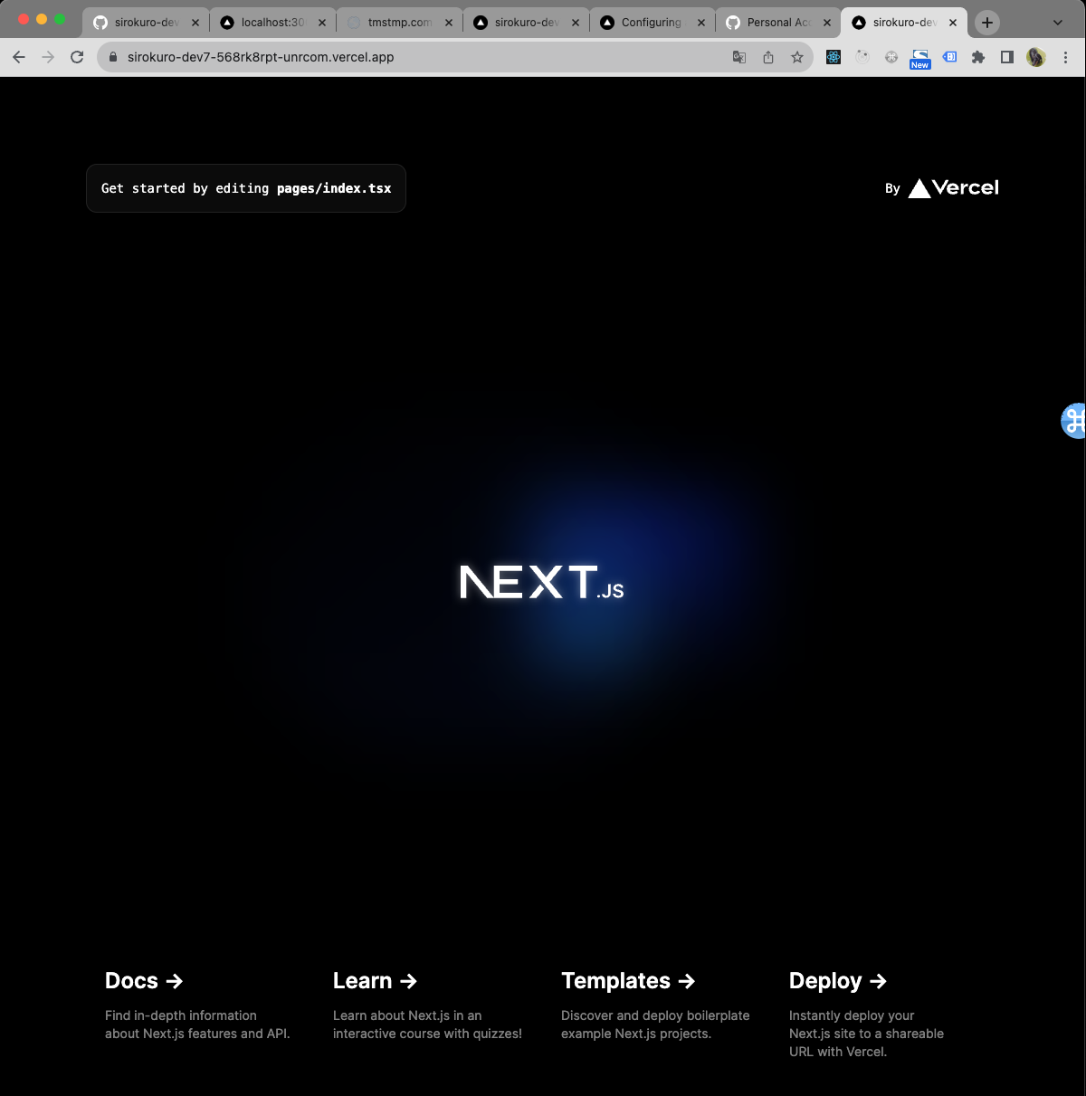This screenshot has height=1096, width=1086.
Task: Click the blue tag-shaped extension icon
Action: pyautogui.click(x=949, y=57)
